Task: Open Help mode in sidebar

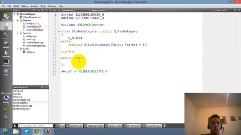Action: [x=6, y=72]
